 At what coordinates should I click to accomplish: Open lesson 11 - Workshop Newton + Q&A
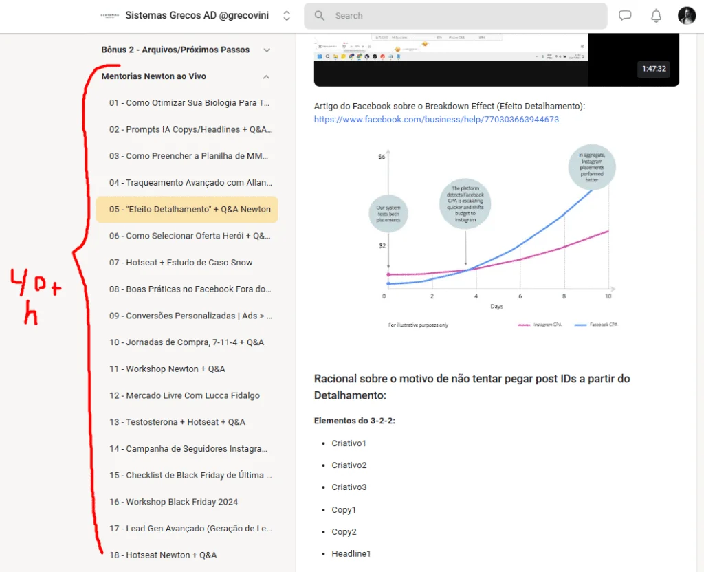187,368
